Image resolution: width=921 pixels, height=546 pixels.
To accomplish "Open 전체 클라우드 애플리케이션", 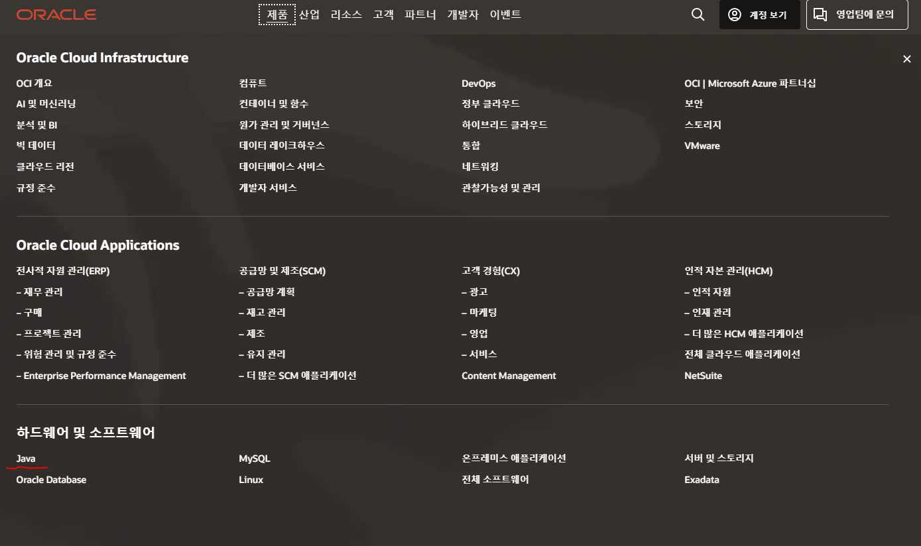I will pyautogui.click(x=743, y=355).
